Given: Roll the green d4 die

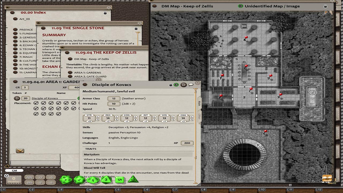Looking at the screenshot, I should coord(133,180).
